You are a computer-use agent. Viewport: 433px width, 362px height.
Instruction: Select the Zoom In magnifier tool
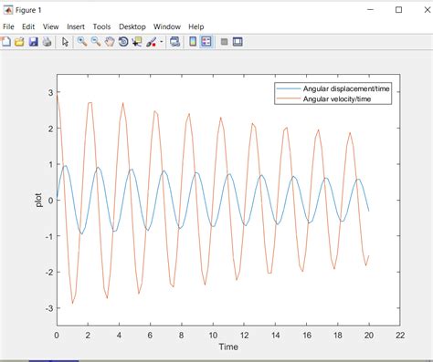tap(82, 42)
